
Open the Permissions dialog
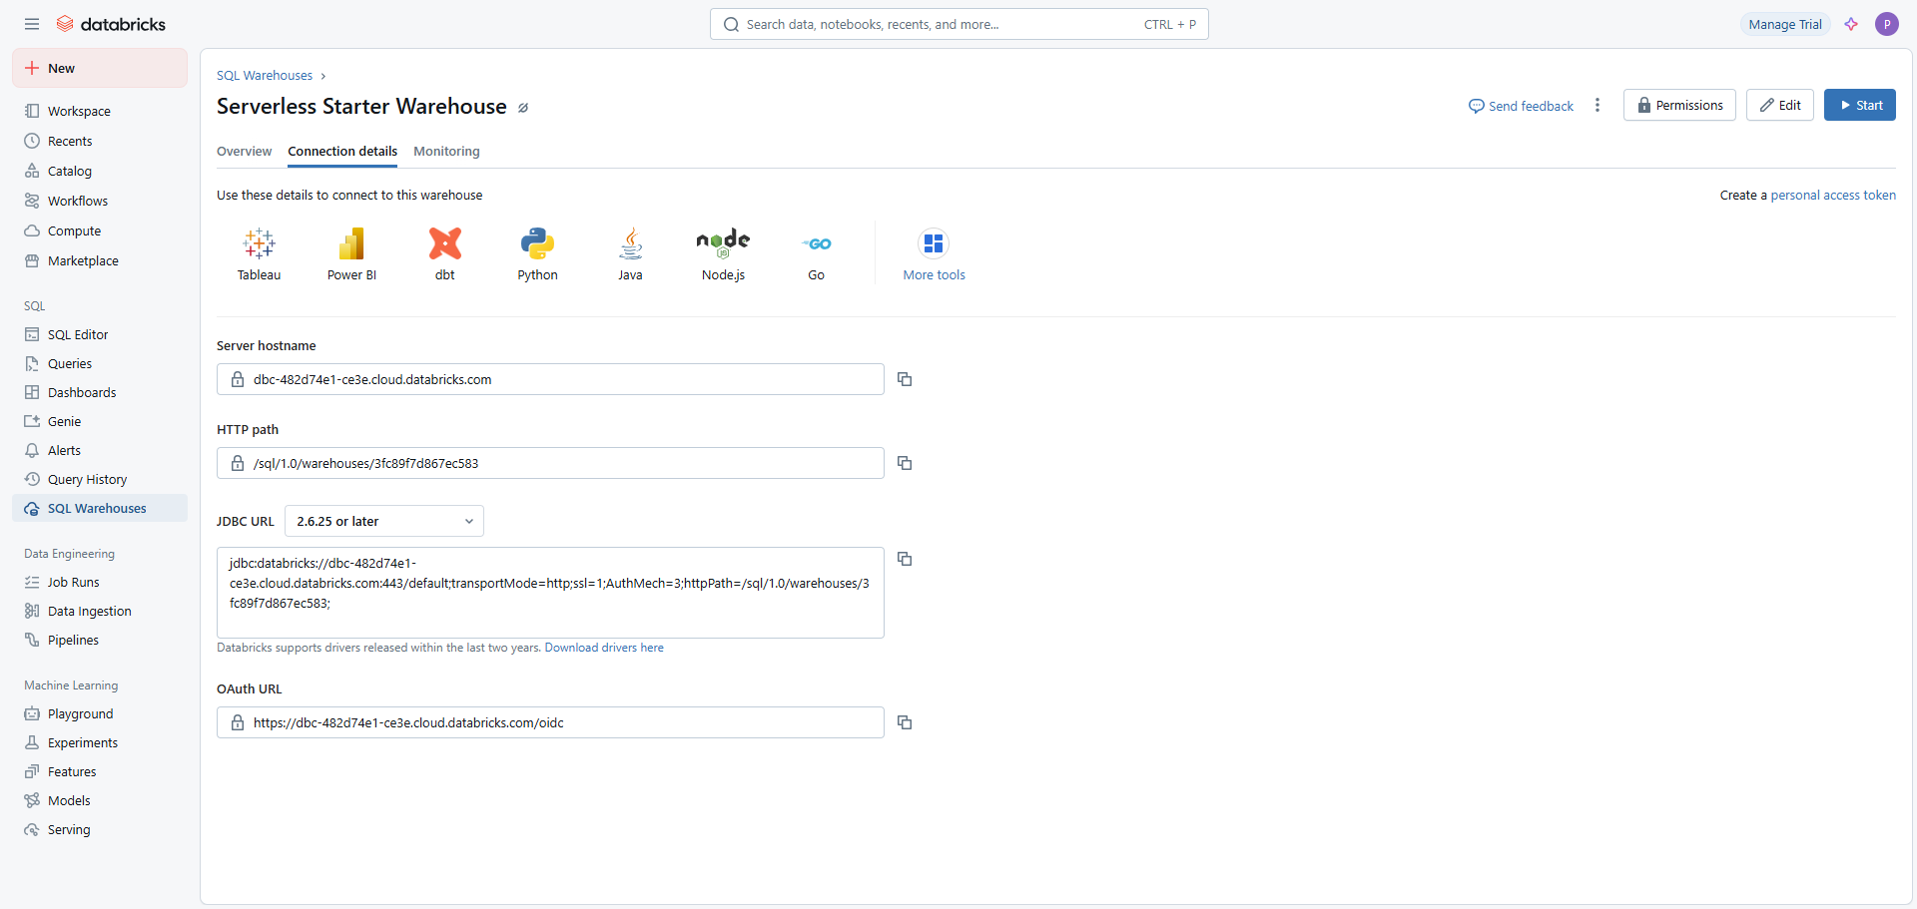click(1679, 105)
